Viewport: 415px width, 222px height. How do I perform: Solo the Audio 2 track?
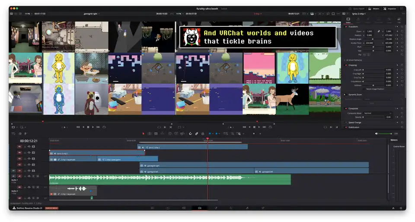(x=33, y=187)
